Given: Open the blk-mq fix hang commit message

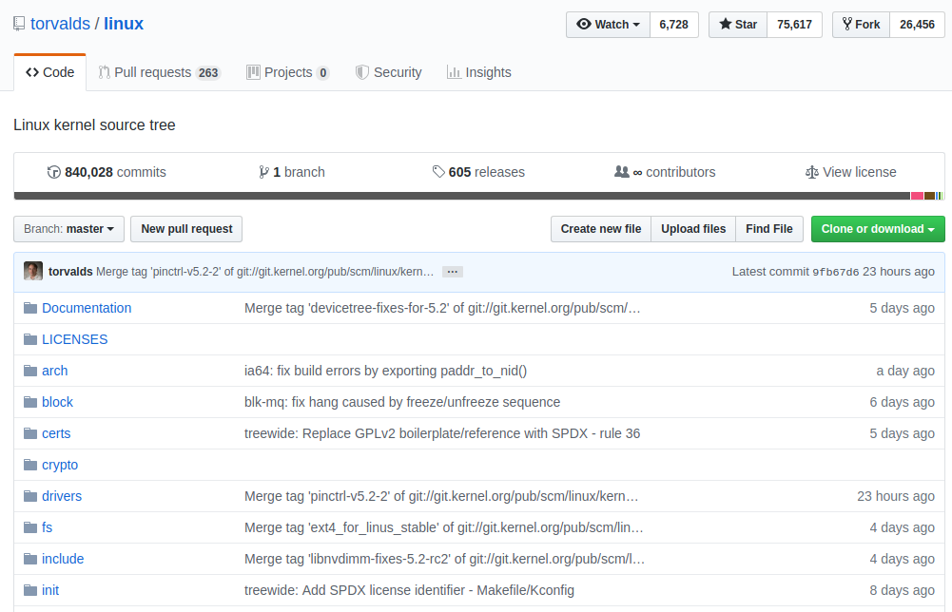Looking at the screenshot, I should 402,402.
